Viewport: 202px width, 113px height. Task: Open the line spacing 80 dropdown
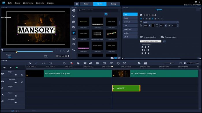point(166,26)
